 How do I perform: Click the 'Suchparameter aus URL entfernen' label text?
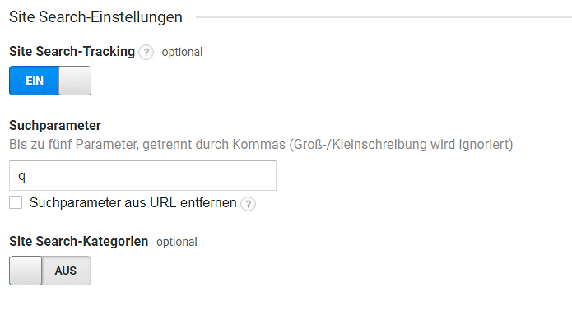coord(133,202)
